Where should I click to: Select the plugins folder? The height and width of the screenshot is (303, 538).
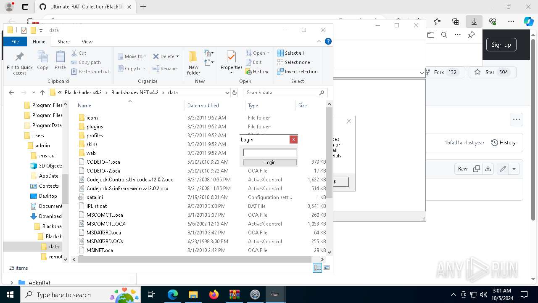pyautogui.click(x=95, y=127)
